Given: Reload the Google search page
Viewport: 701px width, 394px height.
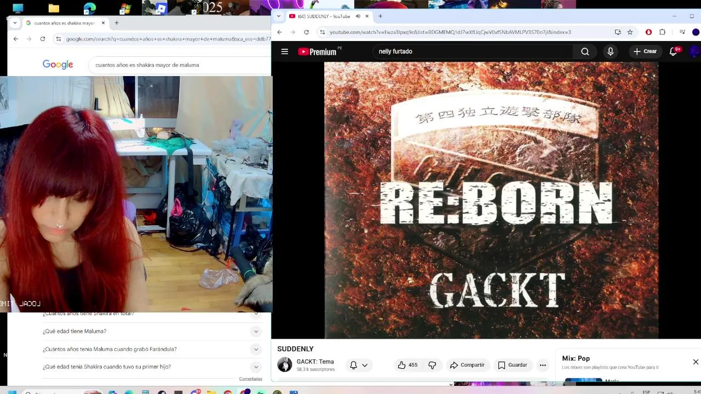Looking at the screenshot, I should (42, 39).
